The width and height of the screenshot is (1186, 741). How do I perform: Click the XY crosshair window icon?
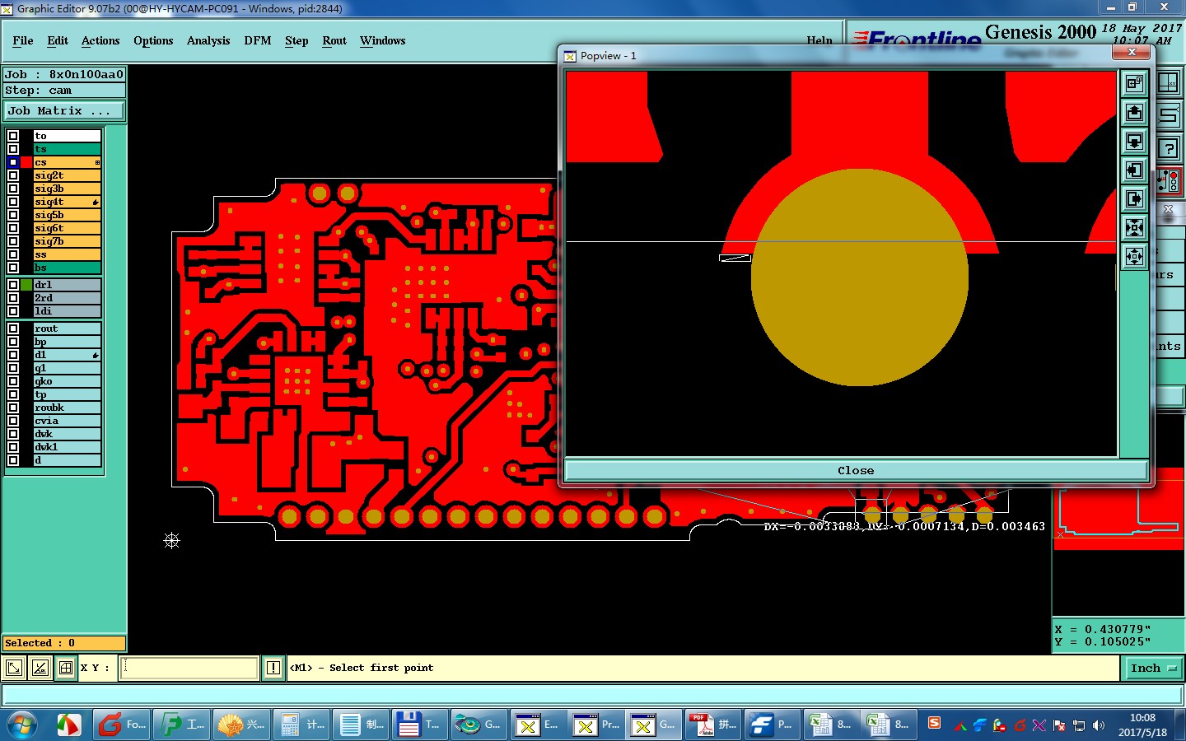point(1169,83)
